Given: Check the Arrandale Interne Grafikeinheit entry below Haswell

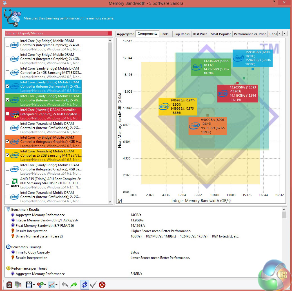Looking at the screenshot, I should pos(7,128).
